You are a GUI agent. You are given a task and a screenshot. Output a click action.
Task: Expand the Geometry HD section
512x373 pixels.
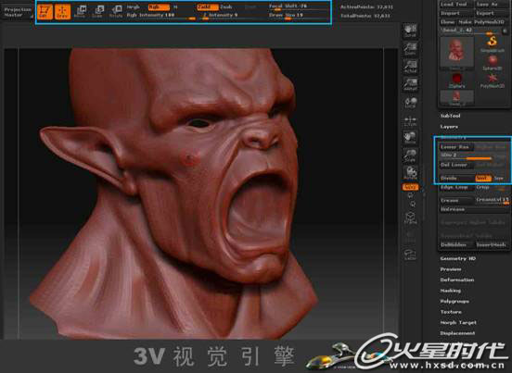pos(458,258)
